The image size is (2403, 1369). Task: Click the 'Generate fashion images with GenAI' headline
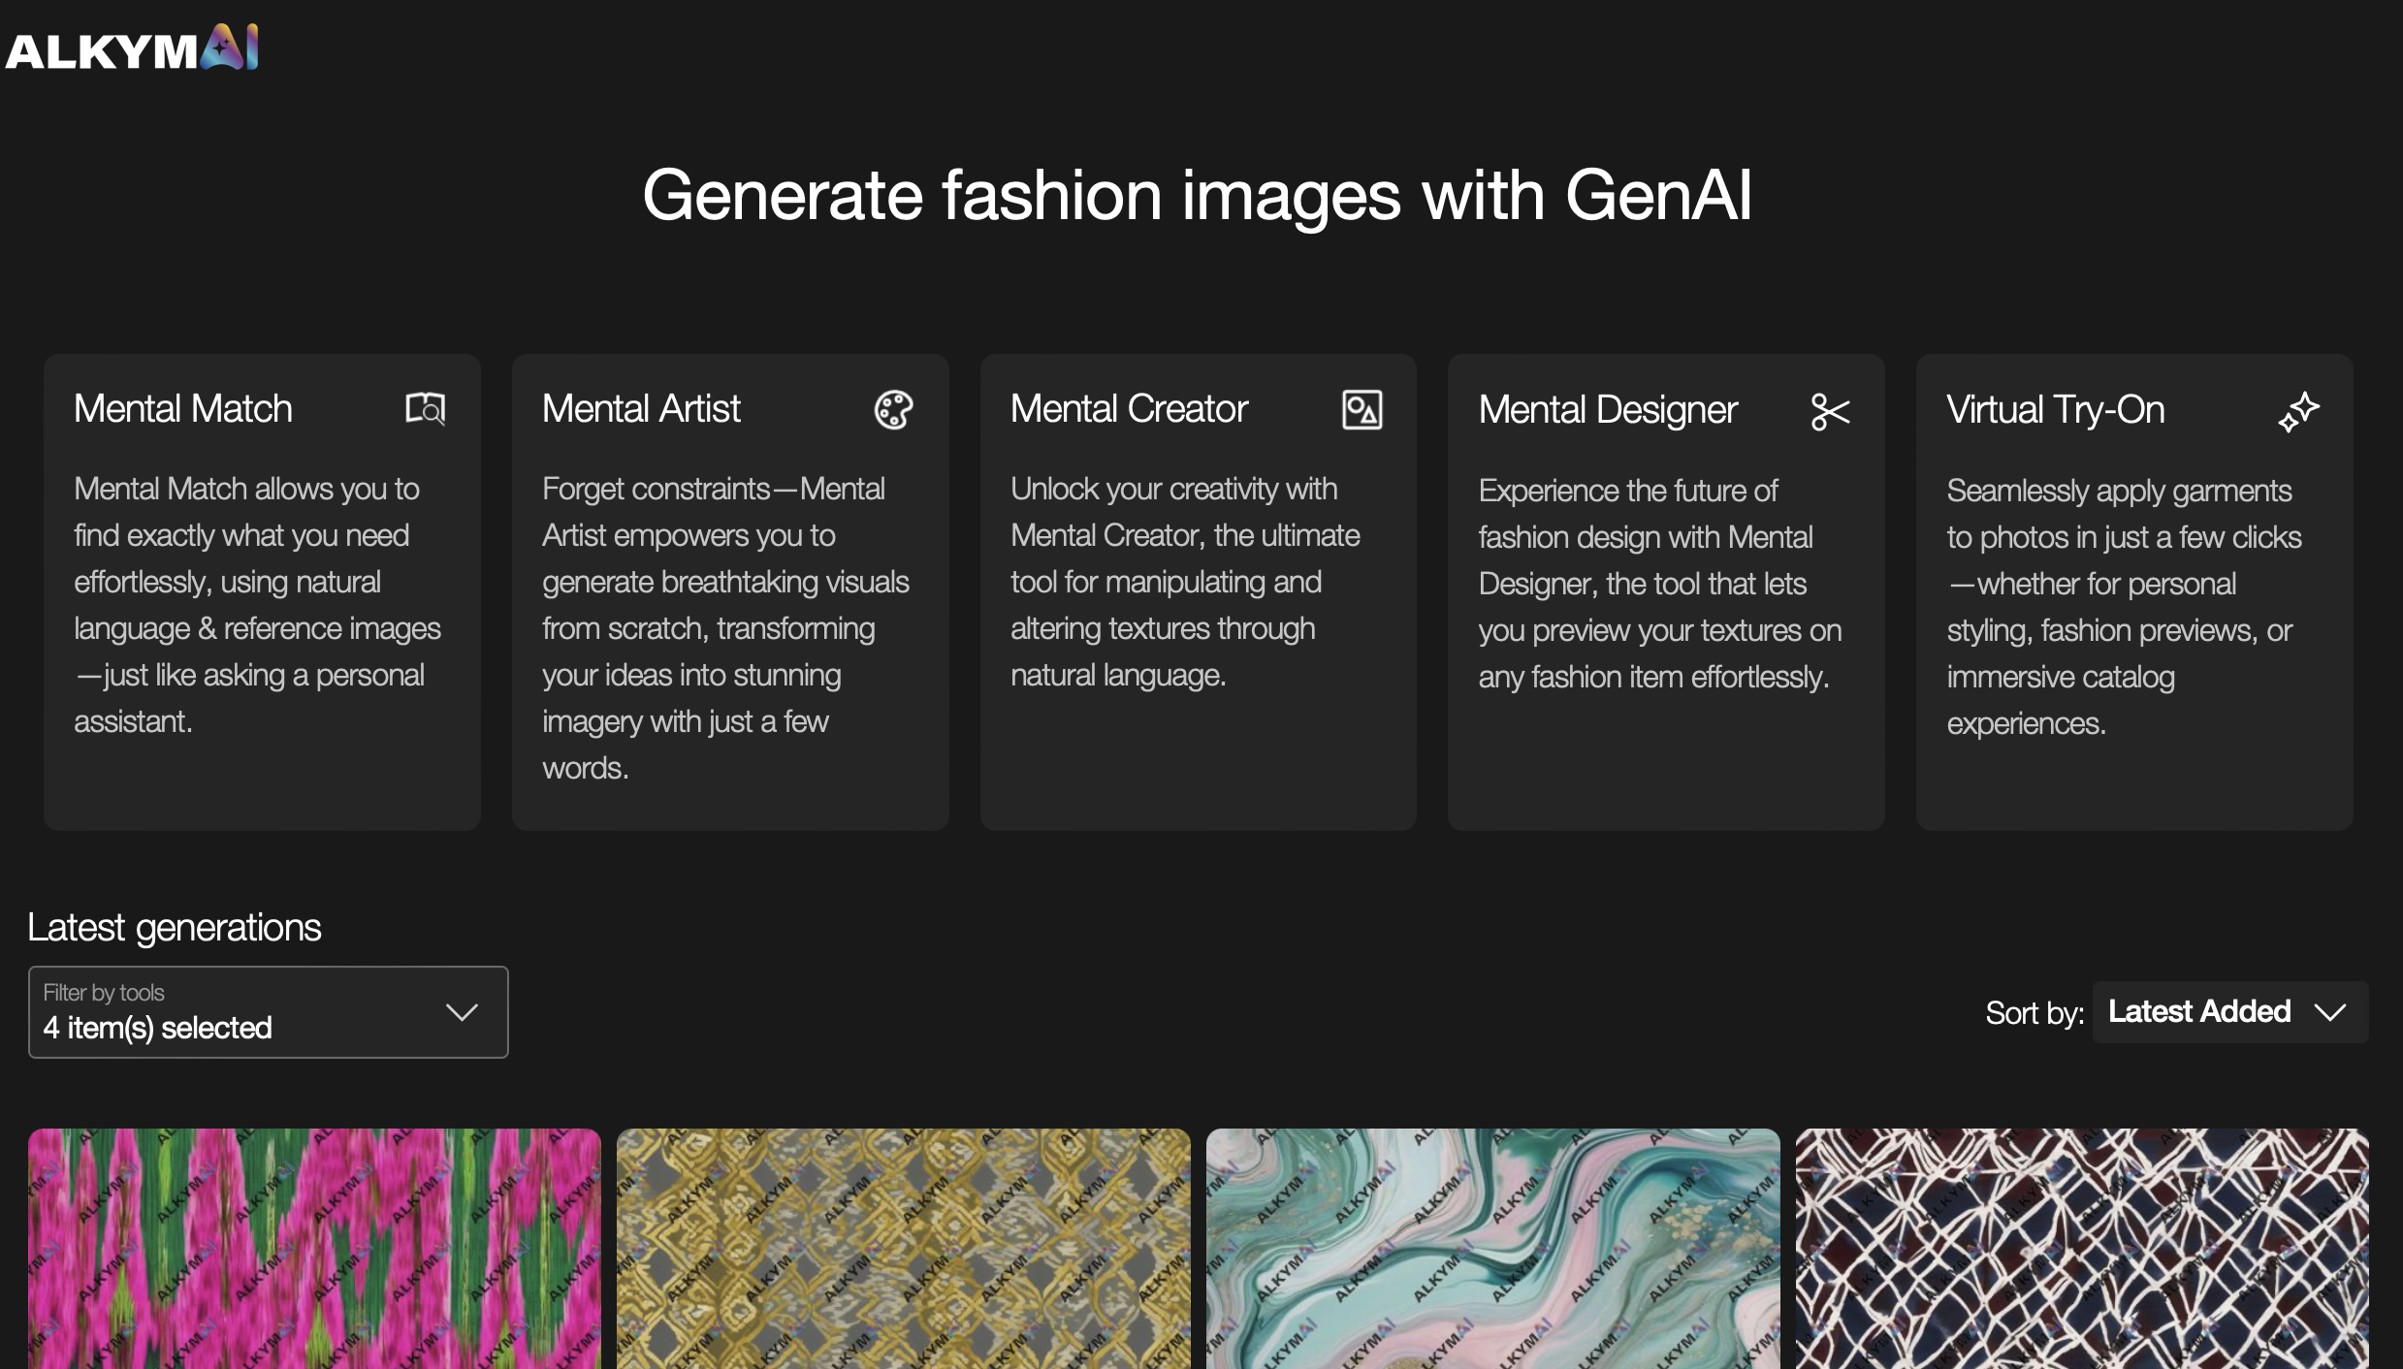1198,195
